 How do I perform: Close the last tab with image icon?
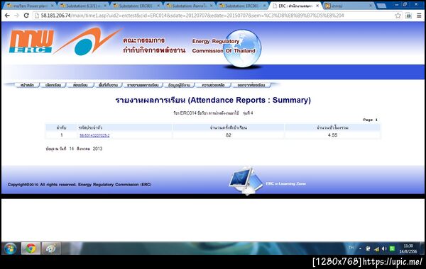coord(371,6)
